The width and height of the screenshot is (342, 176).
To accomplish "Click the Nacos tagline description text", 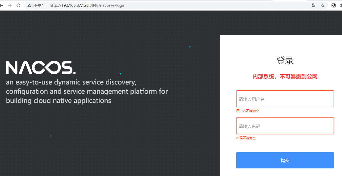I will point(87,92).
